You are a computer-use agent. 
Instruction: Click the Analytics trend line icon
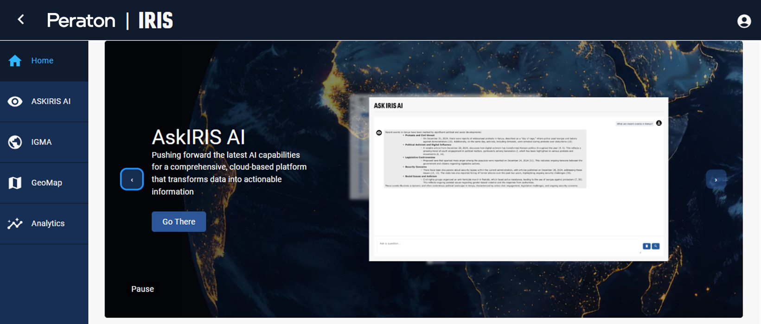[x=15, y=223]
